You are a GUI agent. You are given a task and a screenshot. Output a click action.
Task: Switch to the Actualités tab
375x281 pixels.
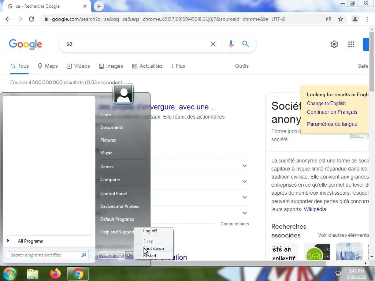click(147, 66)
